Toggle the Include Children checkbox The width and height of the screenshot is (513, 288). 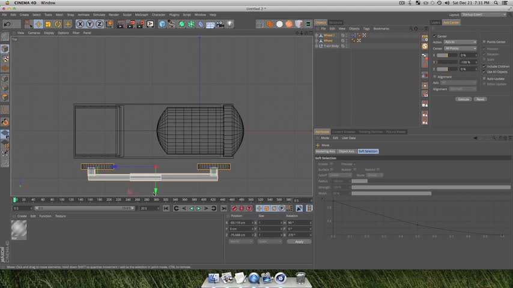[x=485, y=66]
